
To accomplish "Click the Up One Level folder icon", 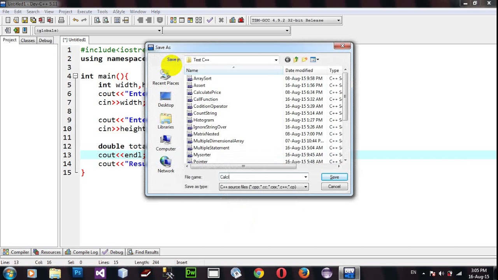I will pos(296,59).
